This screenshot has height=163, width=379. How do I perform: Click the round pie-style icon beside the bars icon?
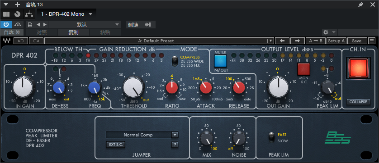17,14
